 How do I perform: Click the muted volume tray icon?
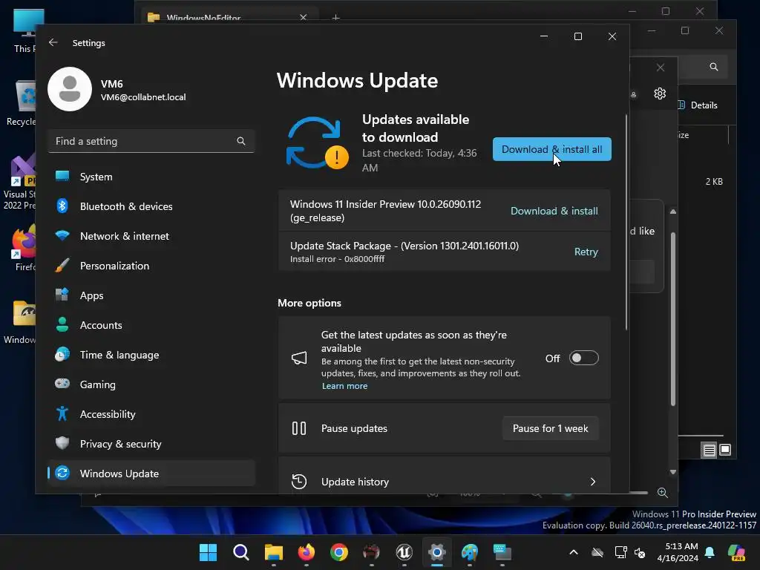[640, 552]
